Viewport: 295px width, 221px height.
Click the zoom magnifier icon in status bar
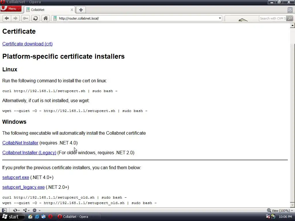(269, 210)
